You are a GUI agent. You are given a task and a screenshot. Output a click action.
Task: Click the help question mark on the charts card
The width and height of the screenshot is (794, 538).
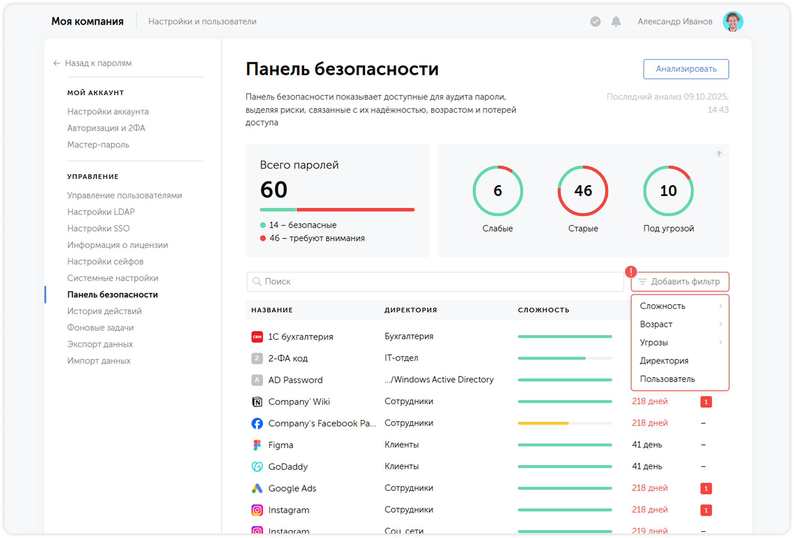tap(719, 154)
